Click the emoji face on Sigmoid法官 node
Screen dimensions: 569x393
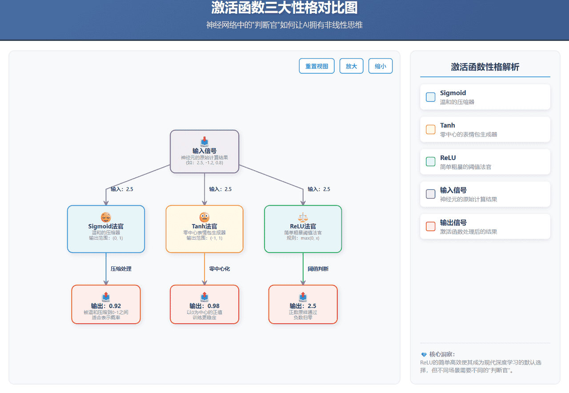(x=106, y=218)
